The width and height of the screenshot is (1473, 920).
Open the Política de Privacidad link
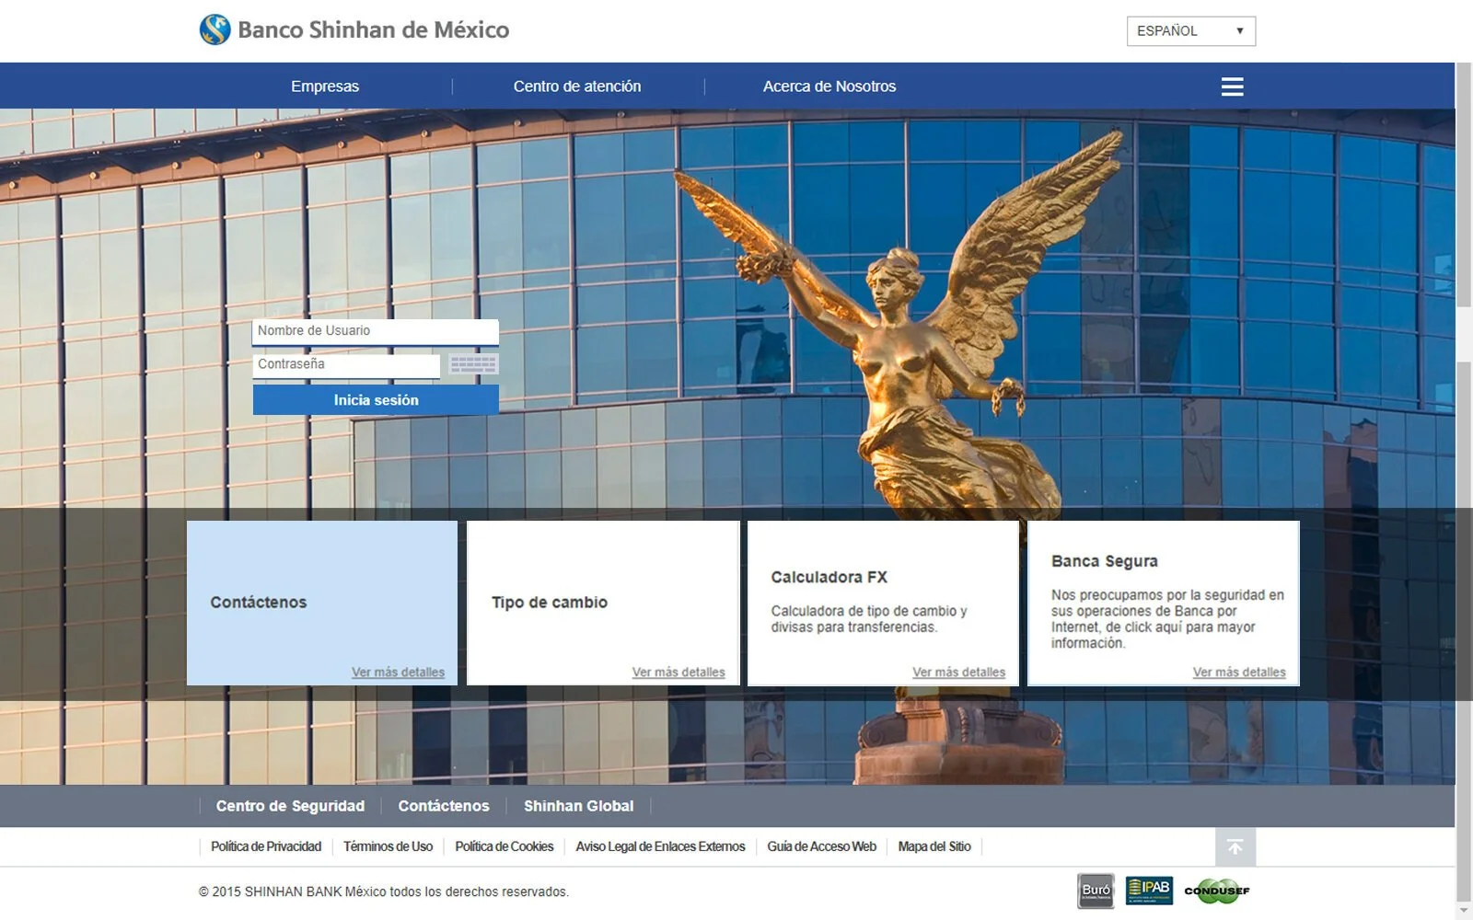(266, 846)
